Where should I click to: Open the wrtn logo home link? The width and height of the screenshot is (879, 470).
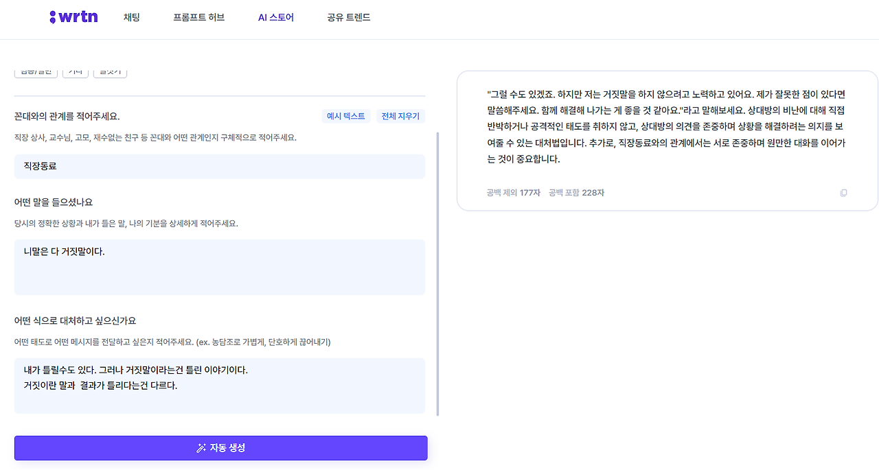(73, 17)
